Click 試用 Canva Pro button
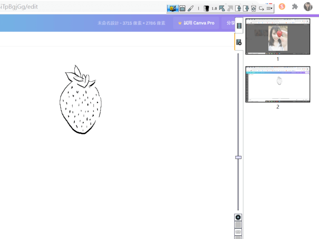 click(196, 23)
